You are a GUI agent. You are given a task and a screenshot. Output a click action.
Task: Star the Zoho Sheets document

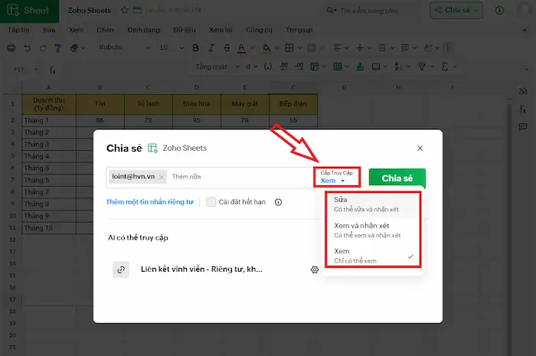[125, 10]
